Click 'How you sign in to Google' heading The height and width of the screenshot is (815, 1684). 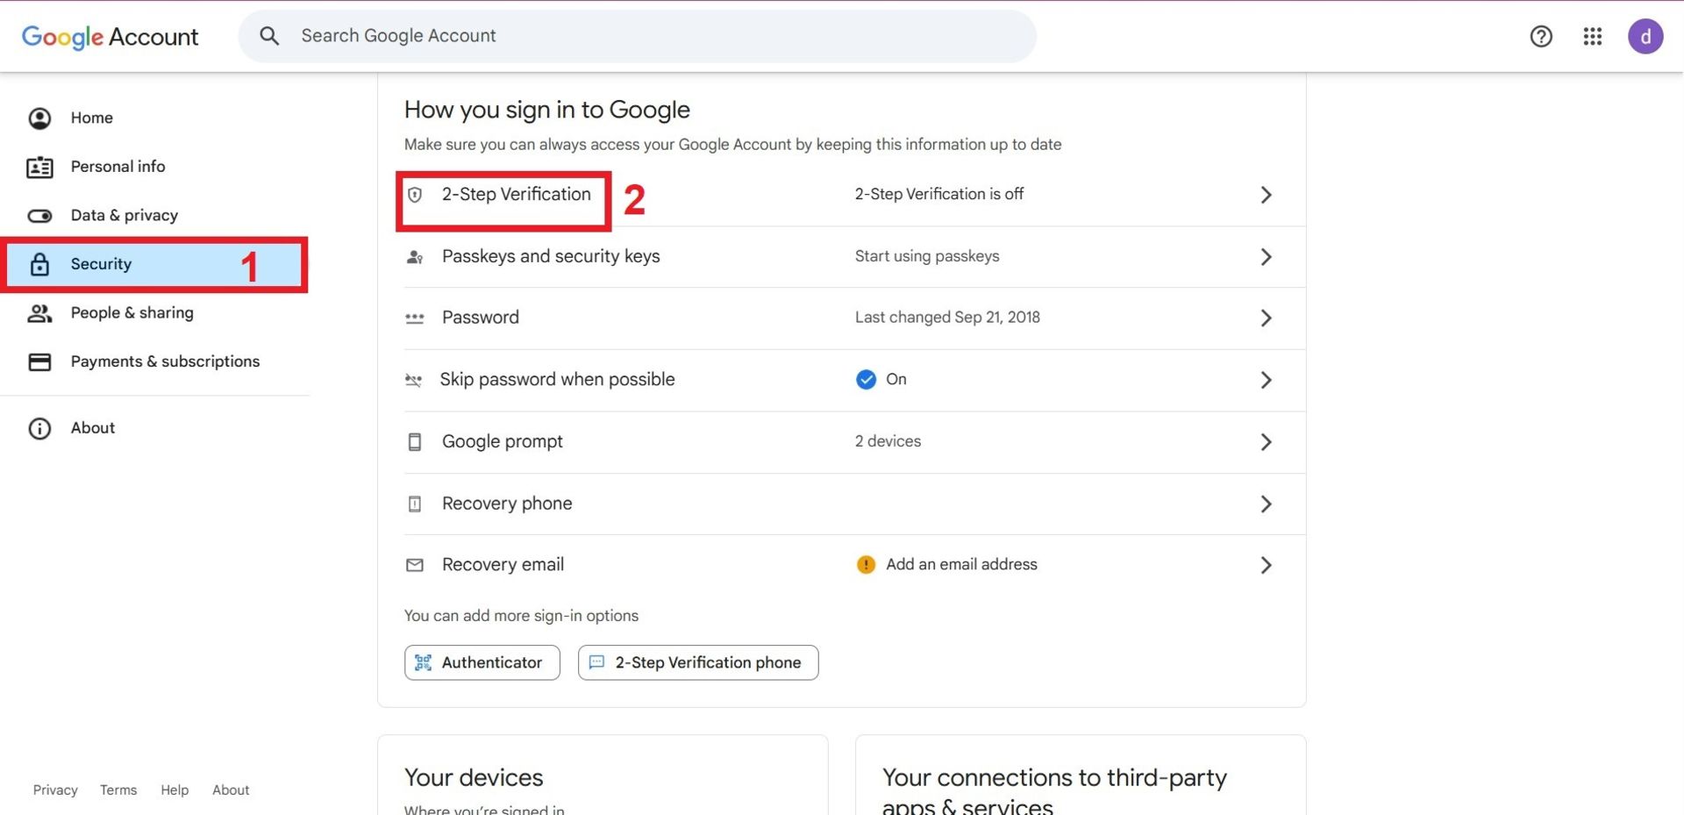[547, 110]
